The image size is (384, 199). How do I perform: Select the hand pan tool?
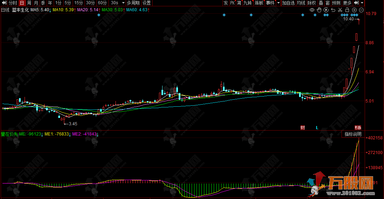[x=319, y=10]
